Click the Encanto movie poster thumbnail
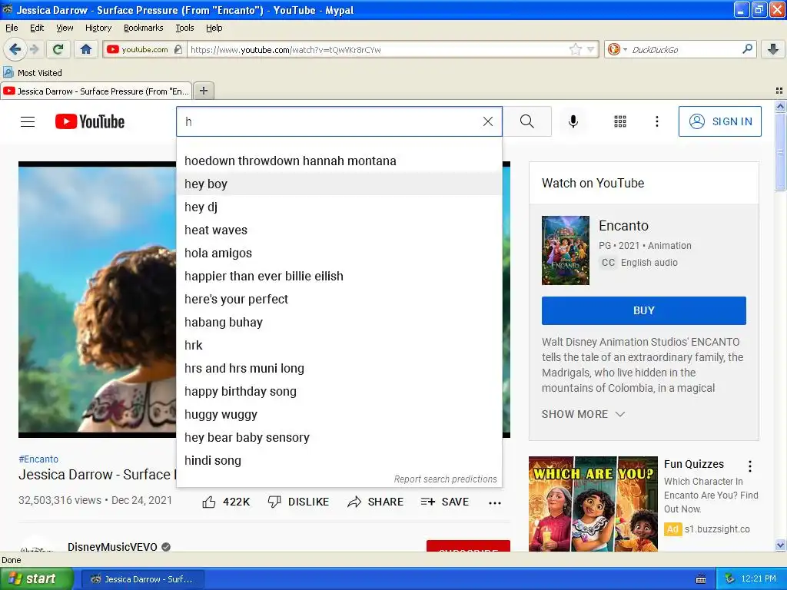Image resolution: width=787 pixels, height=590 pixels. coord(565,250)
